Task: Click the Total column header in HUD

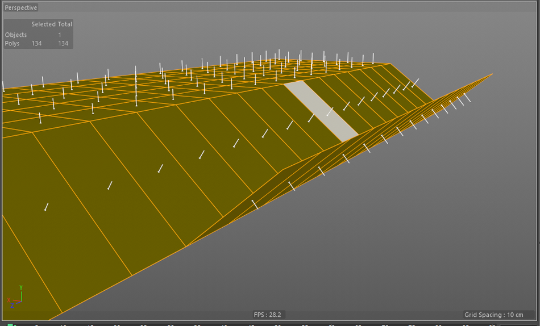Action: [64, 24]
